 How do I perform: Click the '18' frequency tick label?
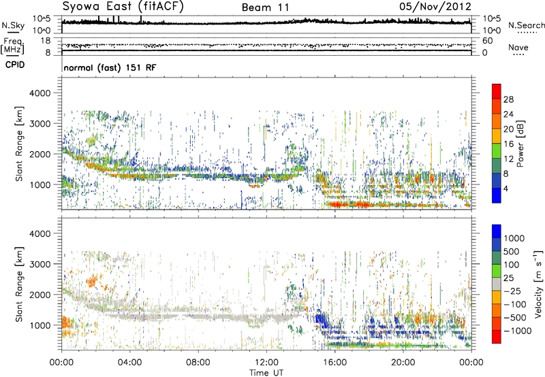(x=46, y=41)
